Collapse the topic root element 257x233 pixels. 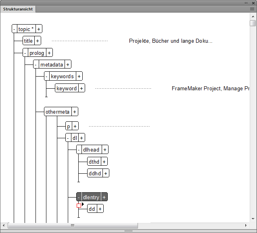[15, 29]
